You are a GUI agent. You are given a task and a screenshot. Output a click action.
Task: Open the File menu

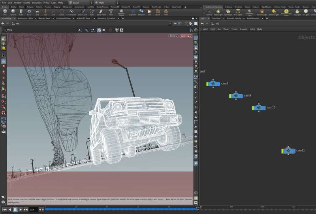point(4,3)
